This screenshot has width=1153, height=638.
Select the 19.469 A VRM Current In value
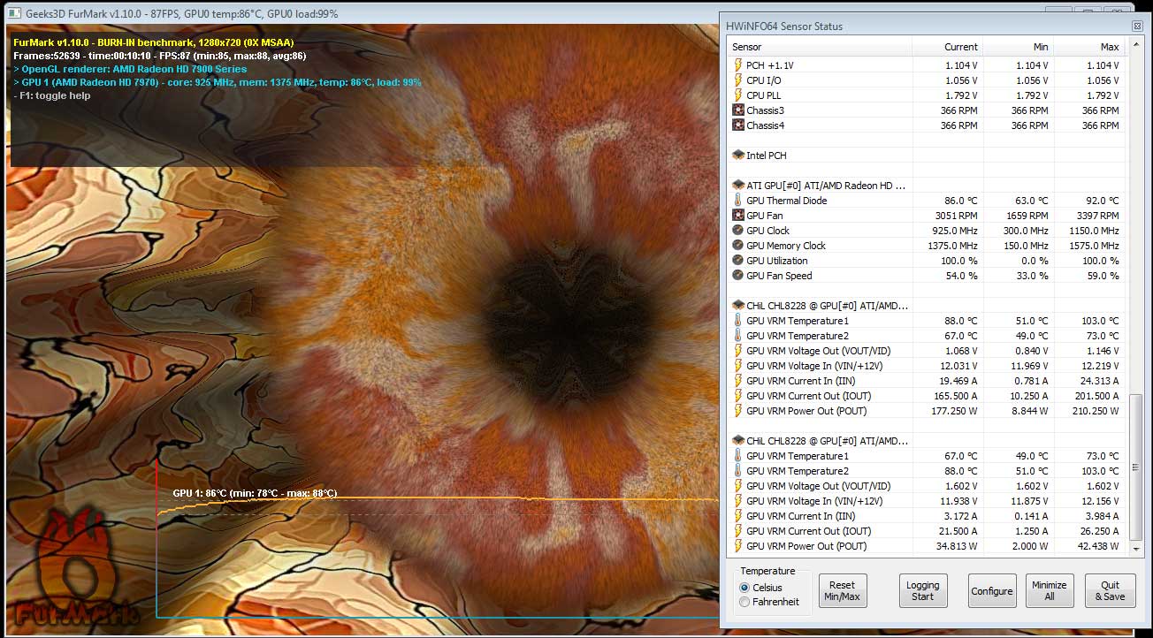pos(958,381)
